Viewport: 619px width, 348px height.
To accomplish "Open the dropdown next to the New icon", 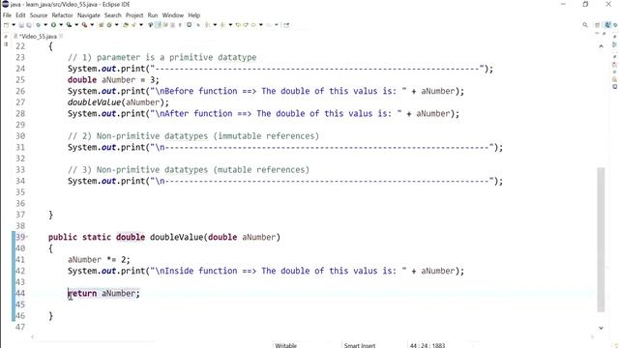I will (14, 25).
